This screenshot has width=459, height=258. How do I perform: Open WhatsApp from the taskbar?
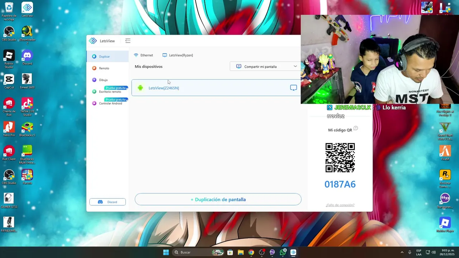tap(283, 252)
